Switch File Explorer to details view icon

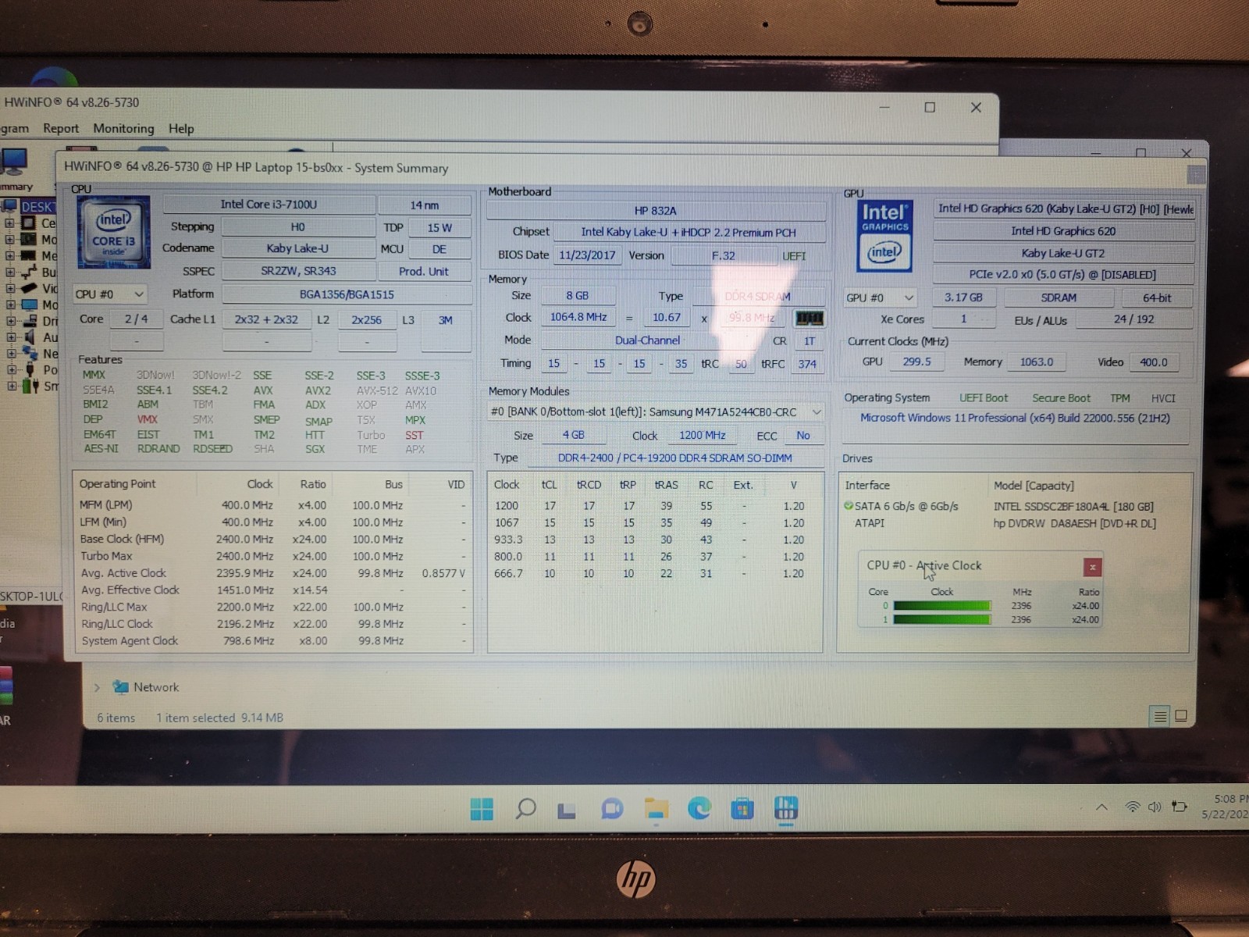tap(1160, 716)
